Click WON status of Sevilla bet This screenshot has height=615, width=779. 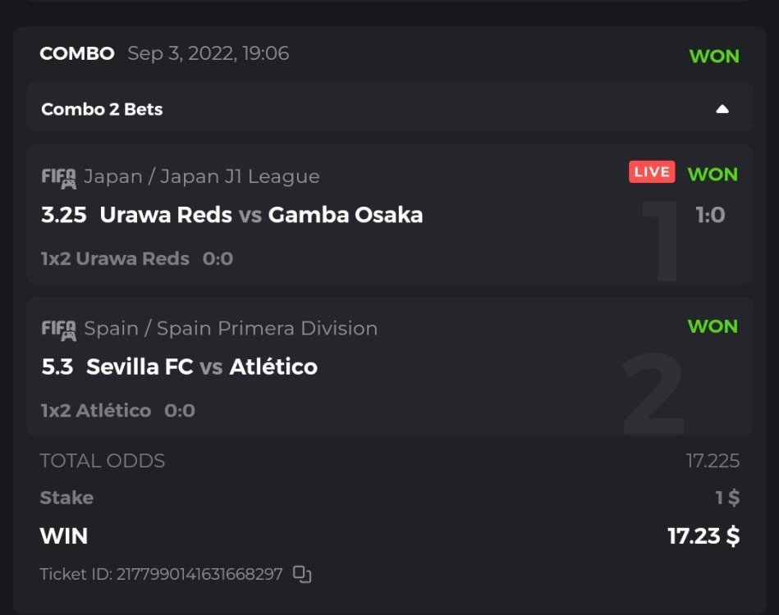713,326
